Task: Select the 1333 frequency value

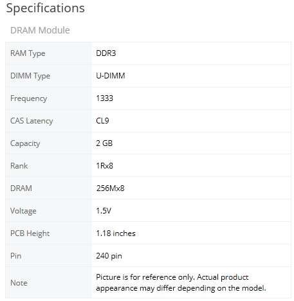Action: pos(104,98)
